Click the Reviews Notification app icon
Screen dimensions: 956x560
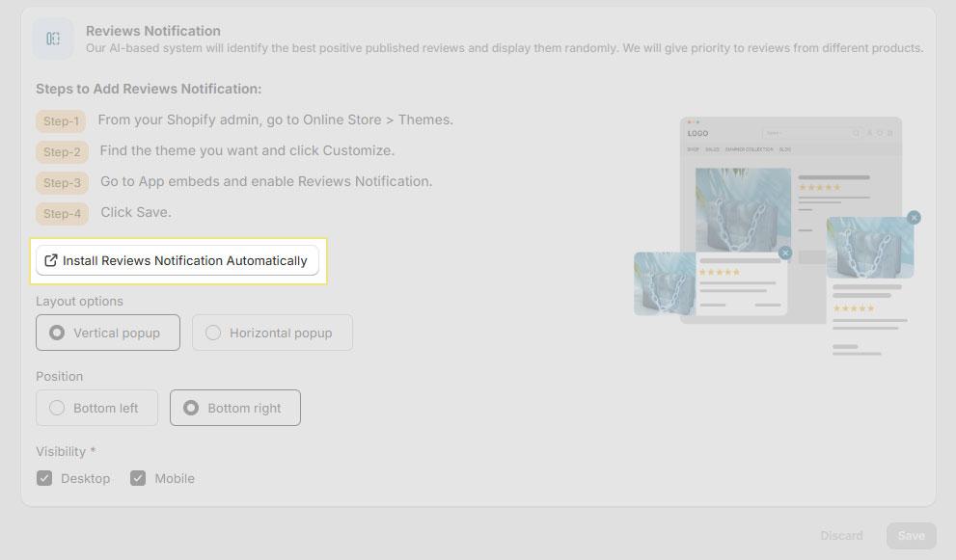pos(53,39)
